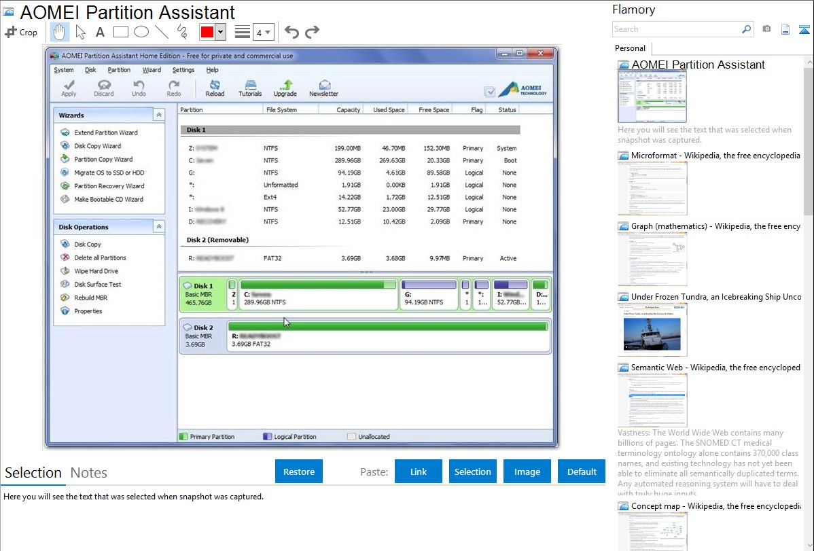Redo the last annotation

click(x=312, y=32)
